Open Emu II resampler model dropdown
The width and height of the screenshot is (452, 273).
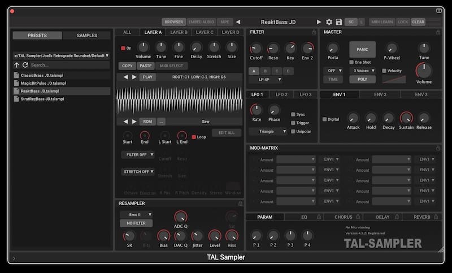point(136,214)
